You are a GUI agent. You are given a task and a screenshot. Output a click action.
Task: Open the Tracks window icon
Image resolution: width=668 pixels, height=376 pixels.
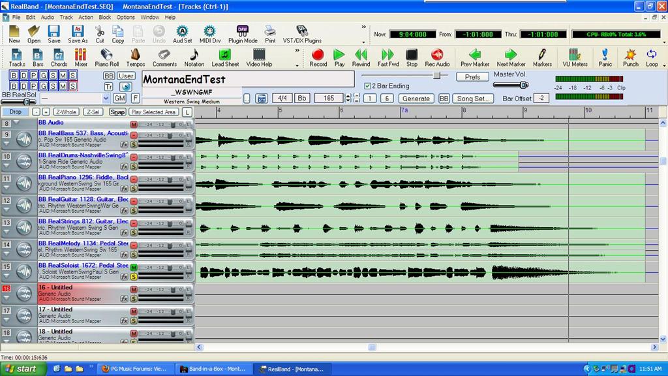(x=16, y=57)
